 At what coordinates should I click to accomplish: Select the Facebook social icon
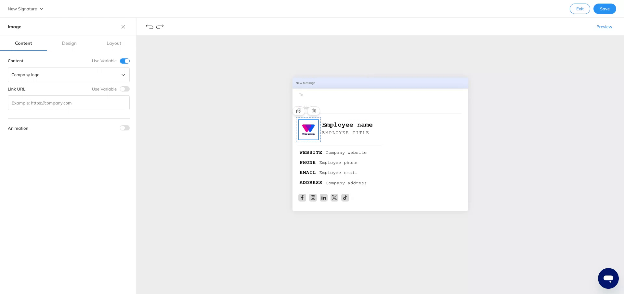302,198
